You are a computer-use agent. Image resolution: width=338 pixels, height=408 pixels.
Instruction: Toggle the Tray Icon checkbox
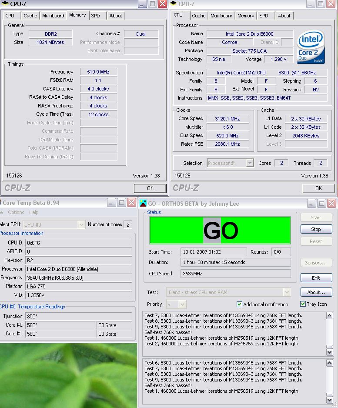303,304
